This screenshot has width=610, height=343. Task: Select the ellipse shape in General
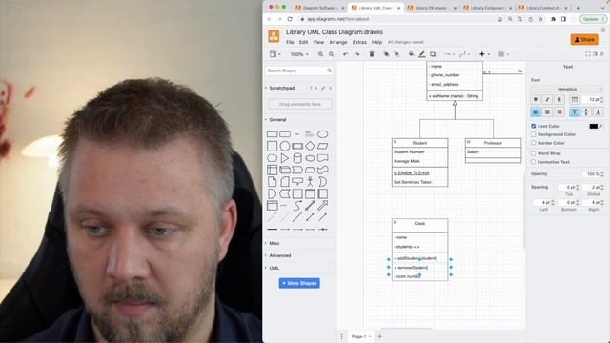tap(322, 134)
